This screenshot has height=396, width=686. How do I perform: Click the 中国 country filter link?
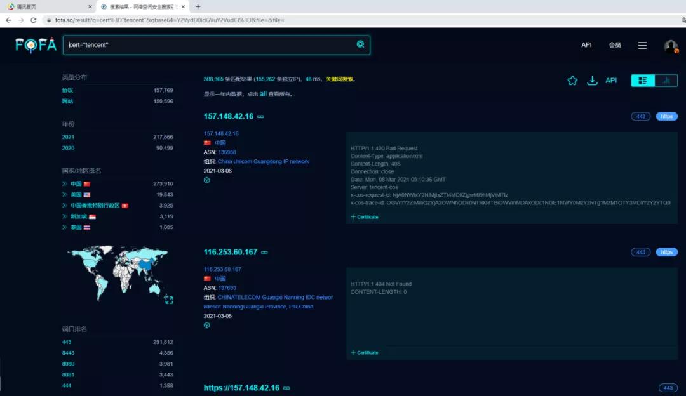pos(76,184)
